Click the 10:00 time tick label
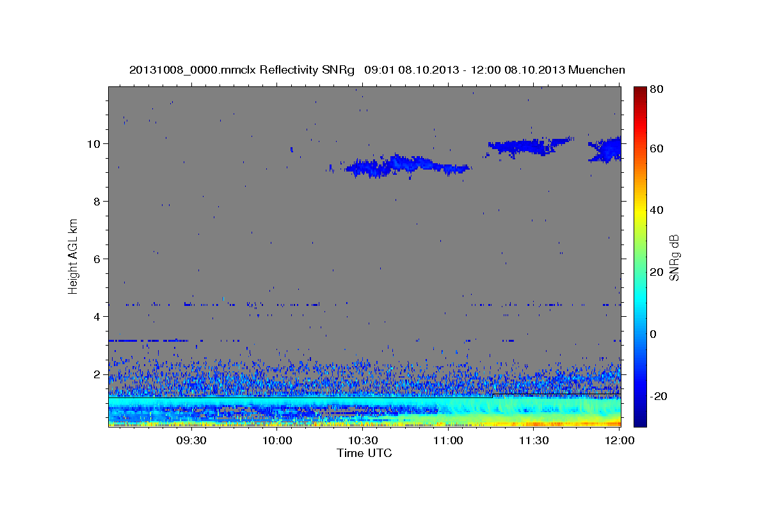 tap(277, 440)
